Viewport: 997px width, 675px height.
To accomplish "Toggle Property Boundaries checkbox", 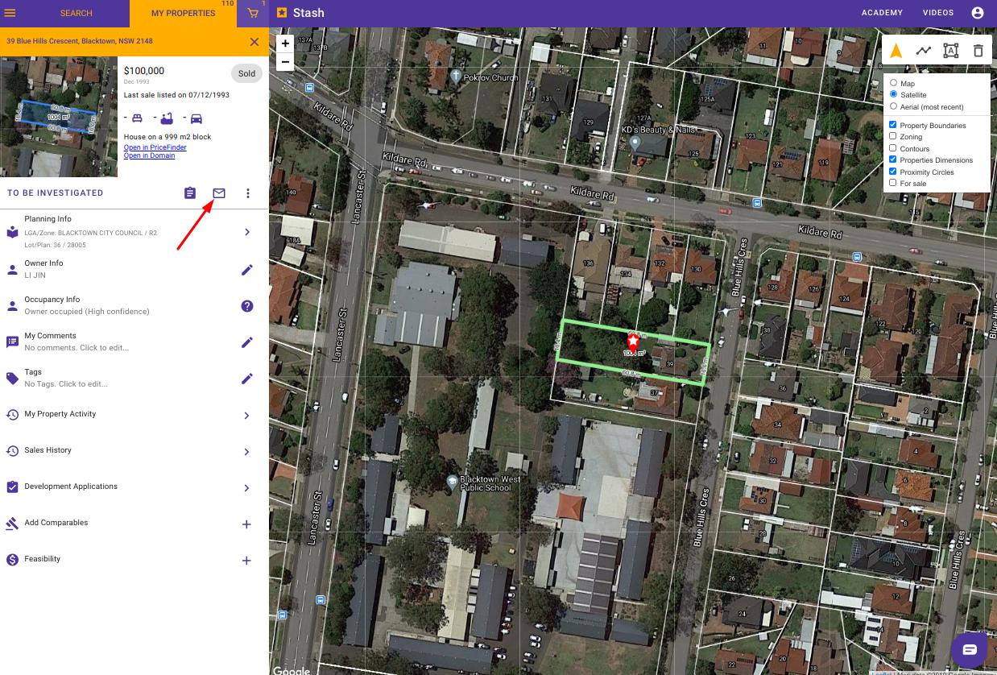I will 893,125.
